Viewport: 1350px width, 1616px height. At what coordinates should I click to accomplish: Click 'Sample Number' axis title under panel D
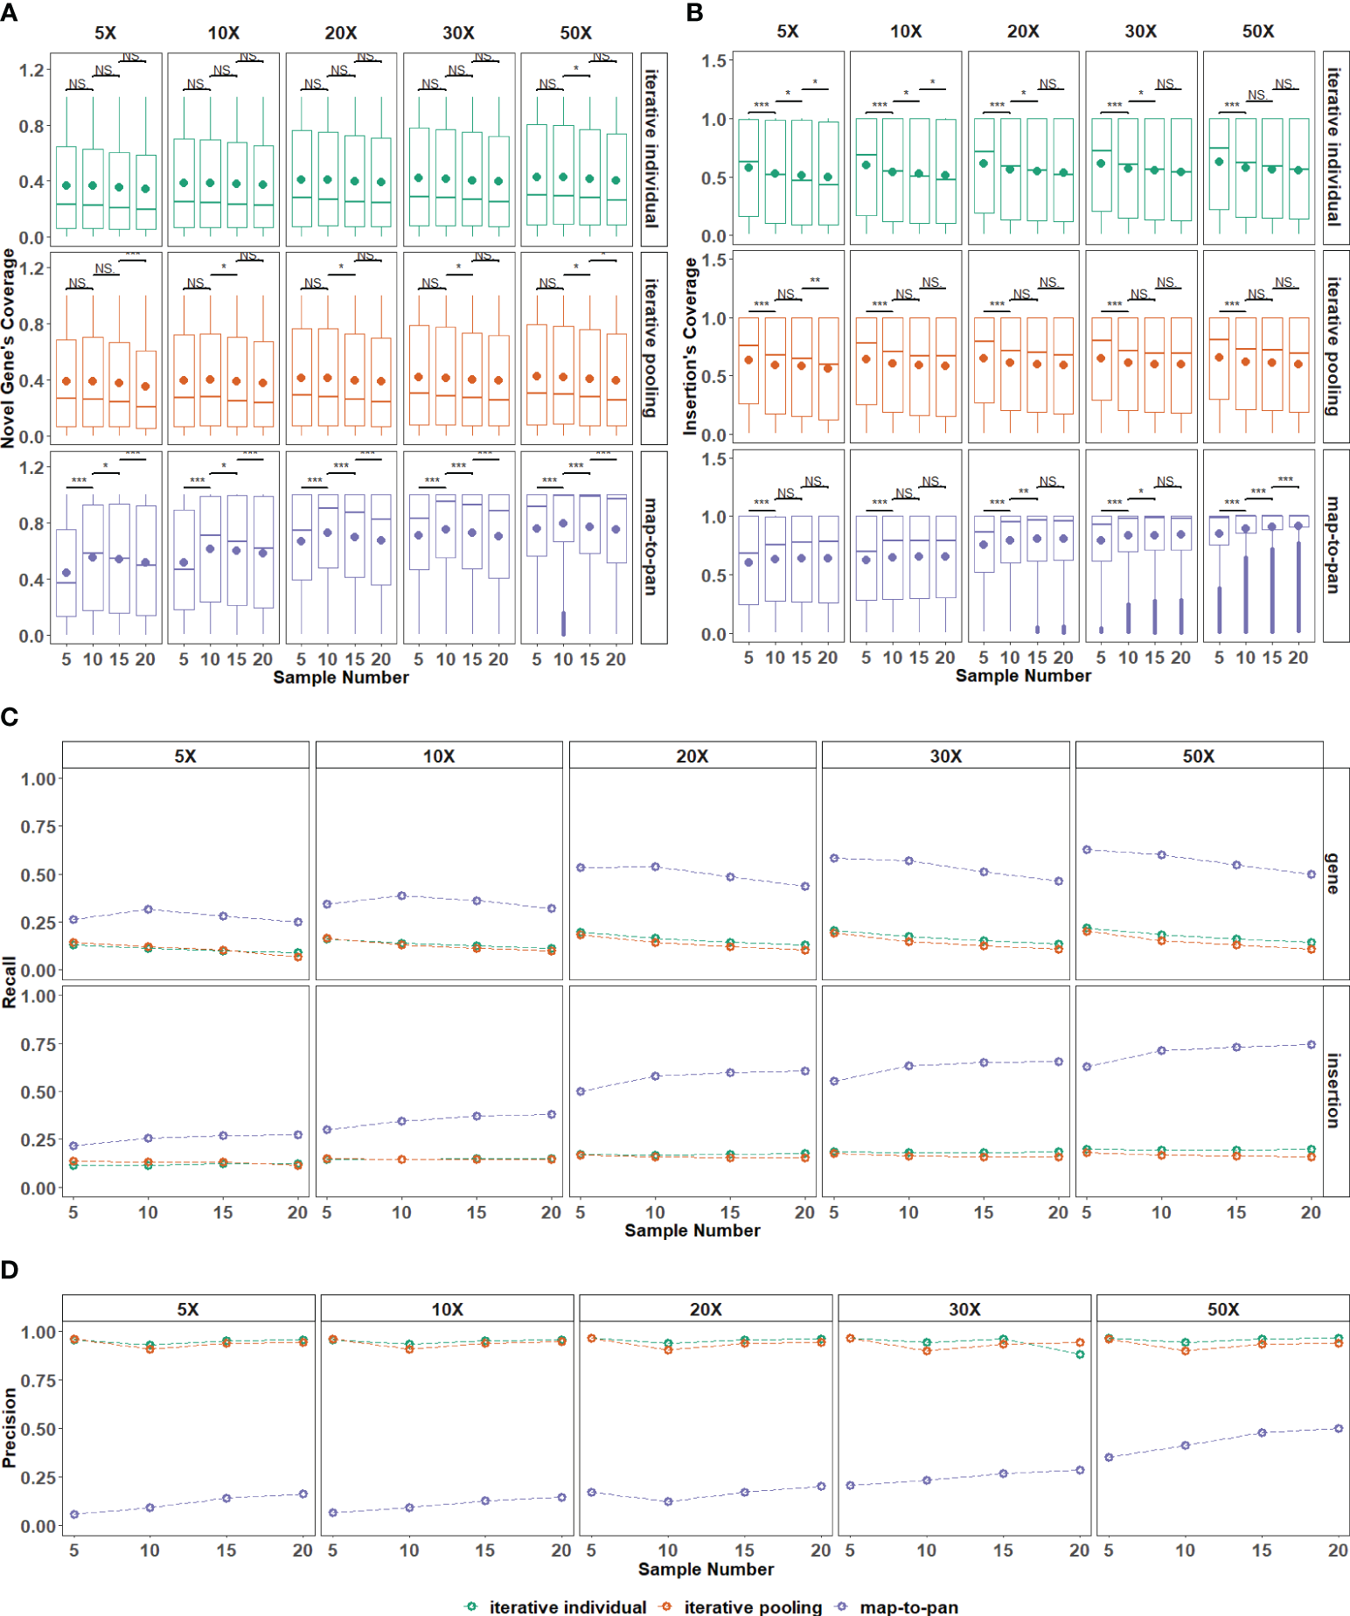(x=706, y=1569)
